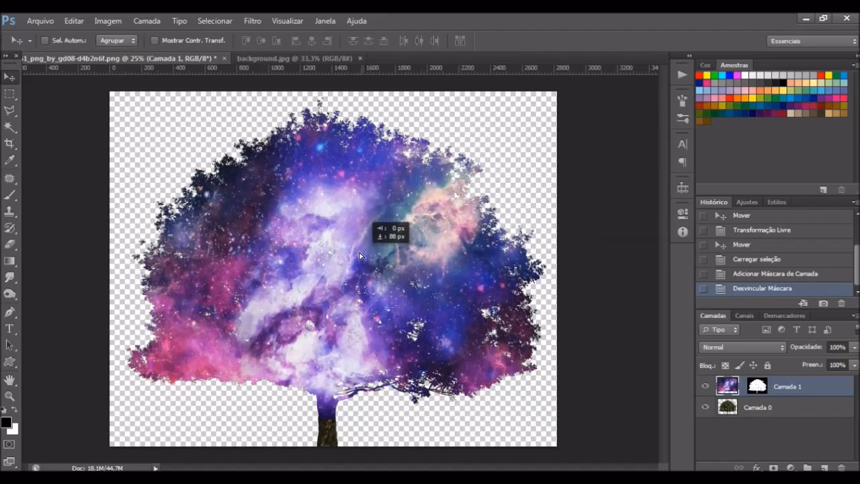Click the layer mask thumbnail on Camada 1
The image size is (860, 484).
[x=757, y=386]
